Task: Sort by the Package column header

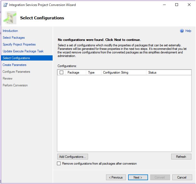Action: (x=73, y=73)
